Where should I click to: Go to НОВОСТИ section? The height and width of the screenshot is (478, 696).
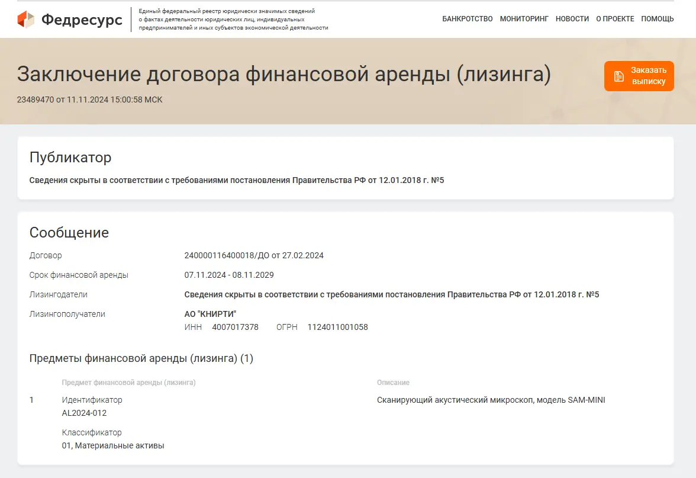(x=572, y=19)
